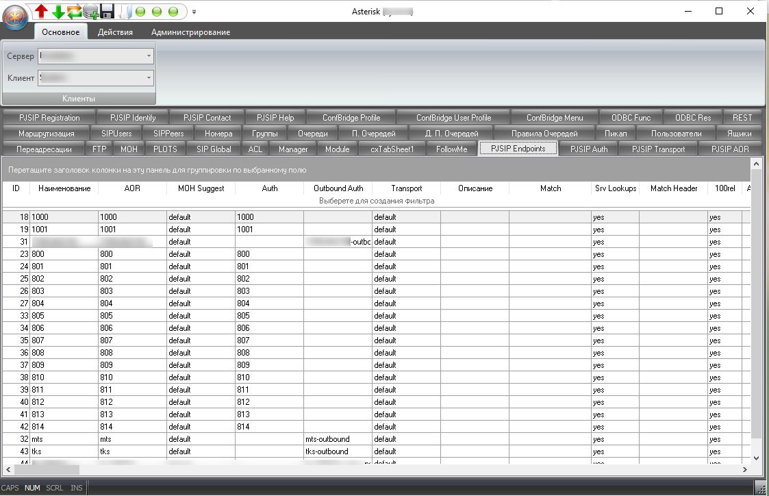Screen dimensions: 769x496
Task: Click the red up arrow toolbar icon
Action: pyautogui.click(x=42, y=11)
